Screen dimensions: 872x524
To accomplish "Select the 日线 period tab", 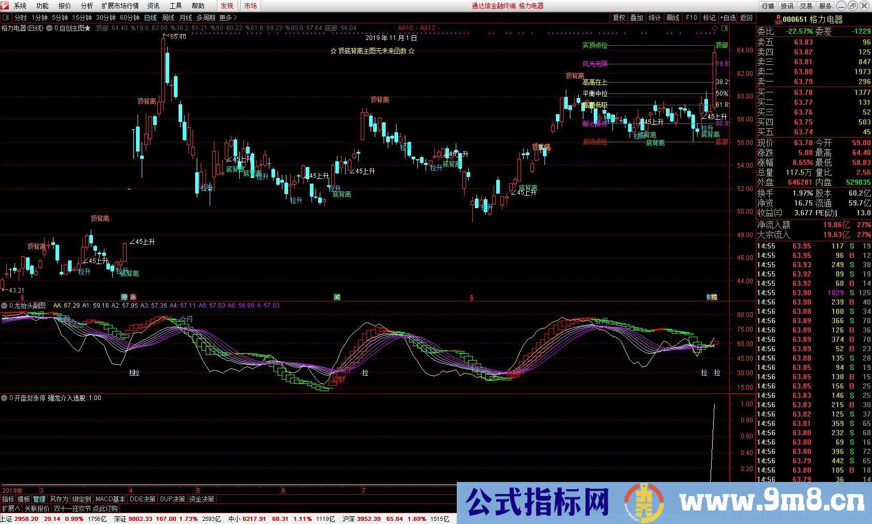I will 151,18.
